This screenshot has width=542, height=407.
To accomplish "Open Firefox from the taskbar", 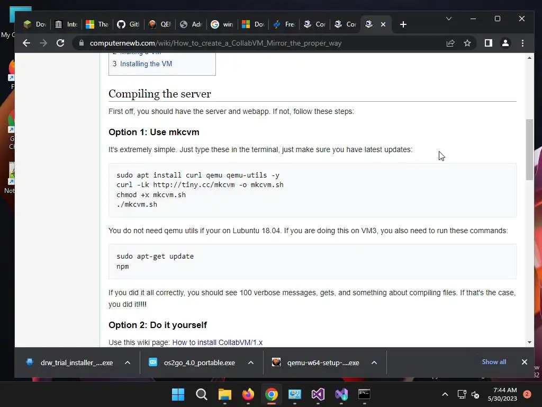I will point(248,394).
